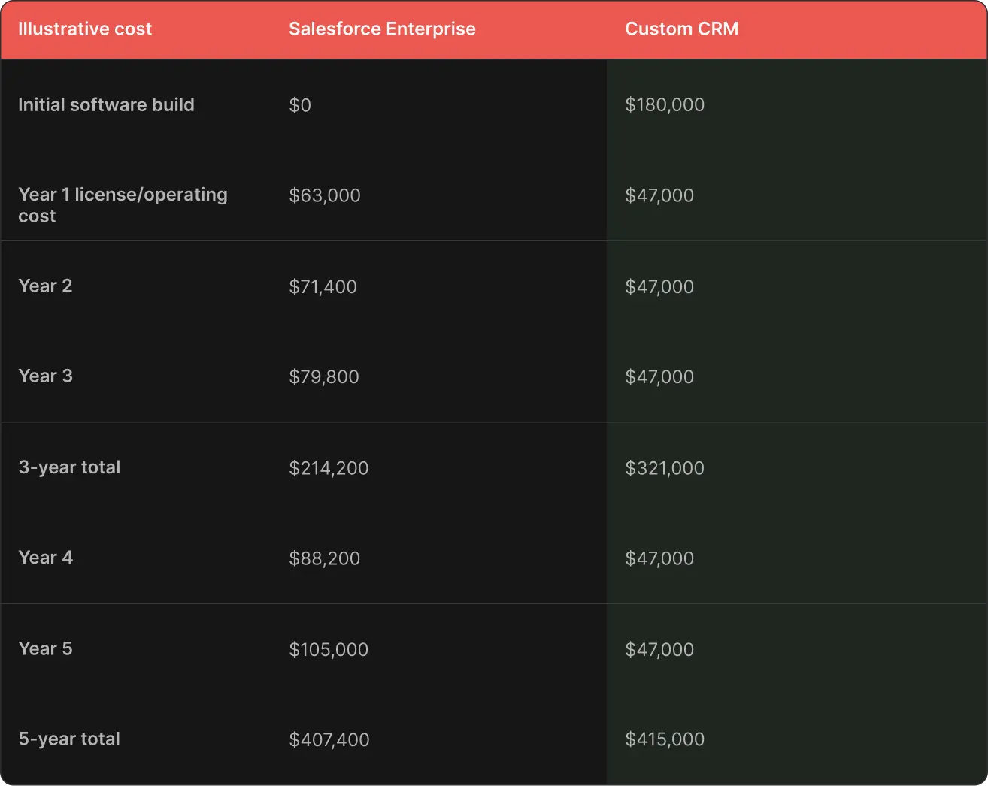
Task: Select the $88,200 Salesforce value
Action: [x=324, y=558]
